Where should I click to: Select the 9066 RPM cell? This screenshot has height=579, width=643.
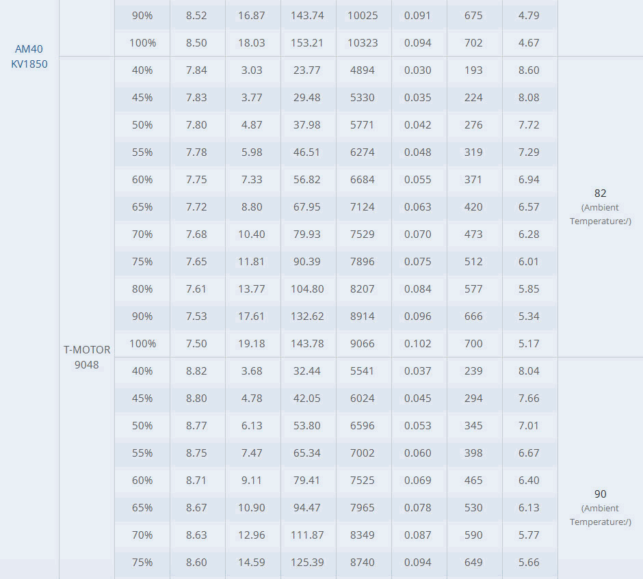[x=363, y=343]
